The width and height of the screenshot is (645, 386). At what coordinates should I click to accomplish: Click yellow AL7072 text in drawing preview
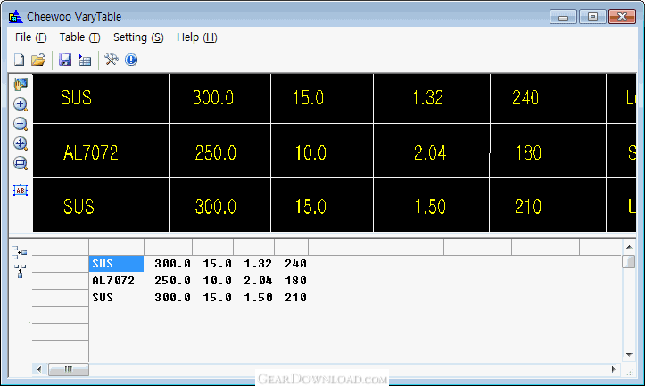[x=90, y=153]
